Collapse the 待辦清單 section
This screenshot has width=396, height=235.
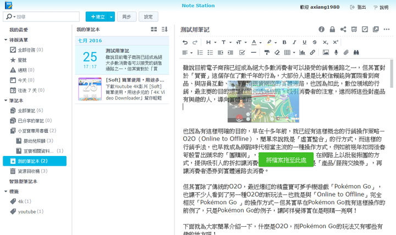coord(5,40)
